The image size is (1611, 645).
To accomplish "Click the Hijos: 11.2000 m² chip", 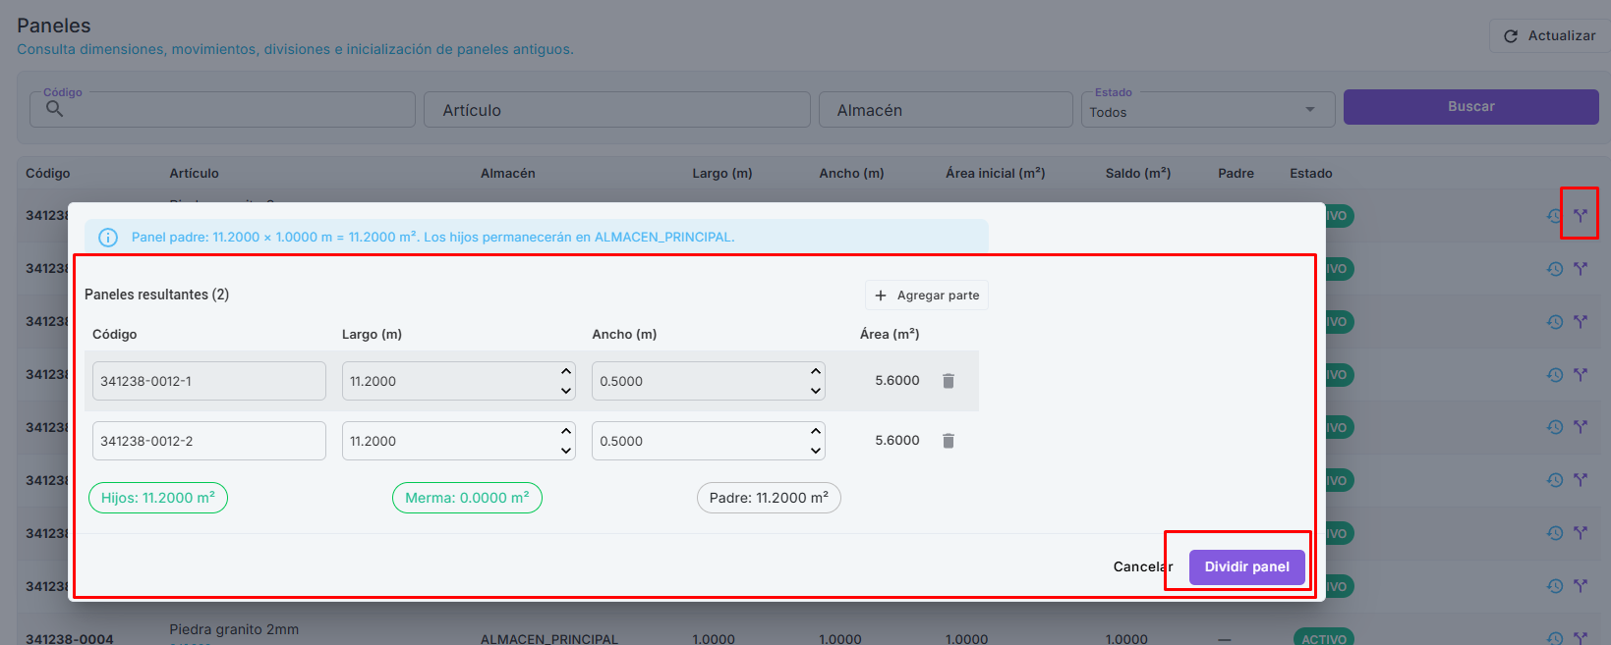I will point(158,498).
